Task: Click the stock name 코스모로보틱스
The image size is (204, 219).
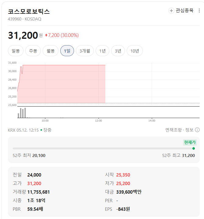Action: [x=29, y=11]
